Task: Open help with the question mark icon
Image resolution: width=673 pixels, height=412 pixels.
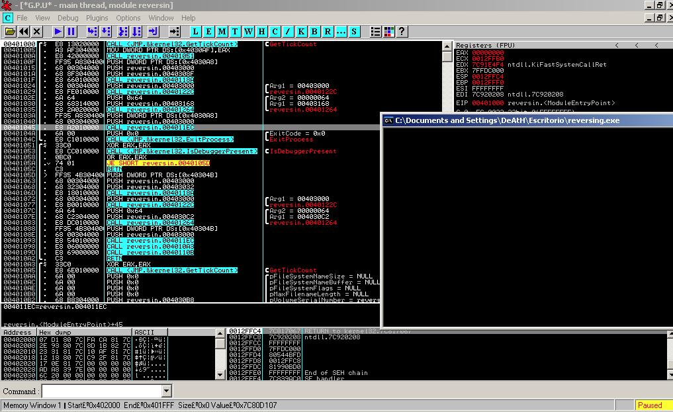Action: 402,32
